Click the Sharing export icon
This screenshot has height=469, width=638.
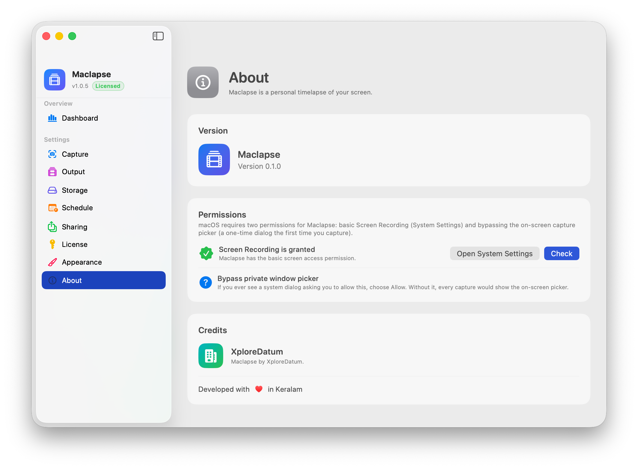[x=52, y=227]
